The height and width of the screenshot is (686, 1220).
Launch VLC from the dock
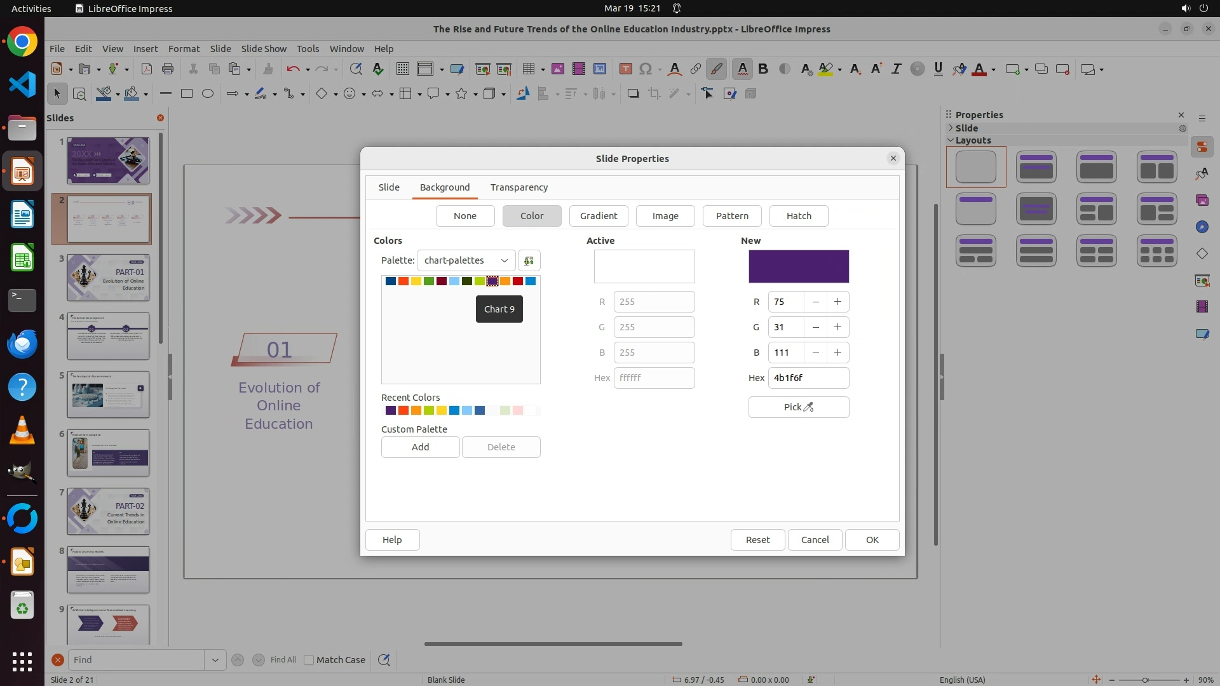(x=22, y=431)
